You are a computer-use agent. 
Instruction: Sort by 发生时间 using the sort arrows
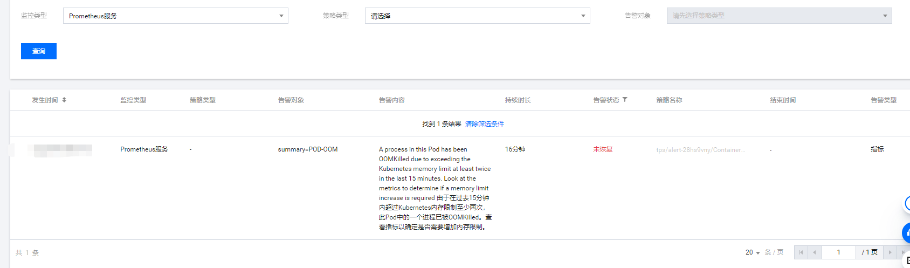64,100
